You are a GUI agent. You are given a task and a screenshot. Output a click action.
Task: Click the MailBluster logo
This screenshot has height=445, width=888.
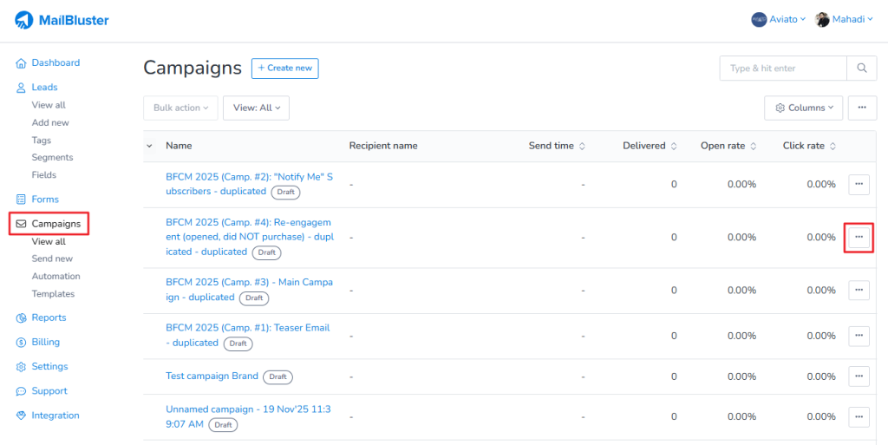click(62, 20)
